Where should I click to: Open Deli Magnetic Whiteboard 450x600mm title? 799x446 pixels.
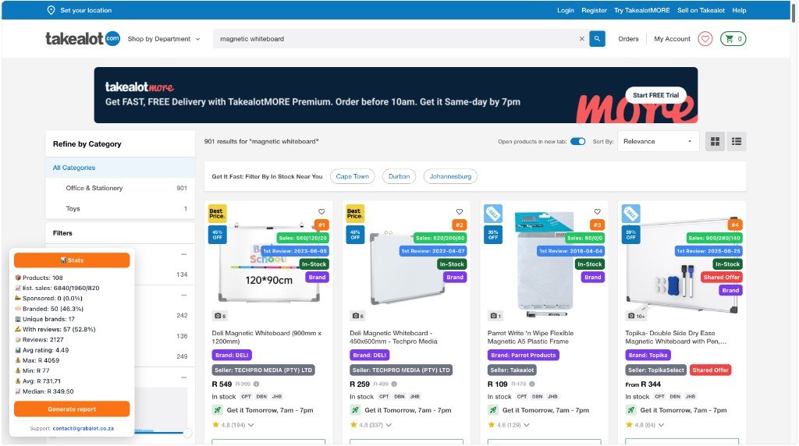point(393,338)
